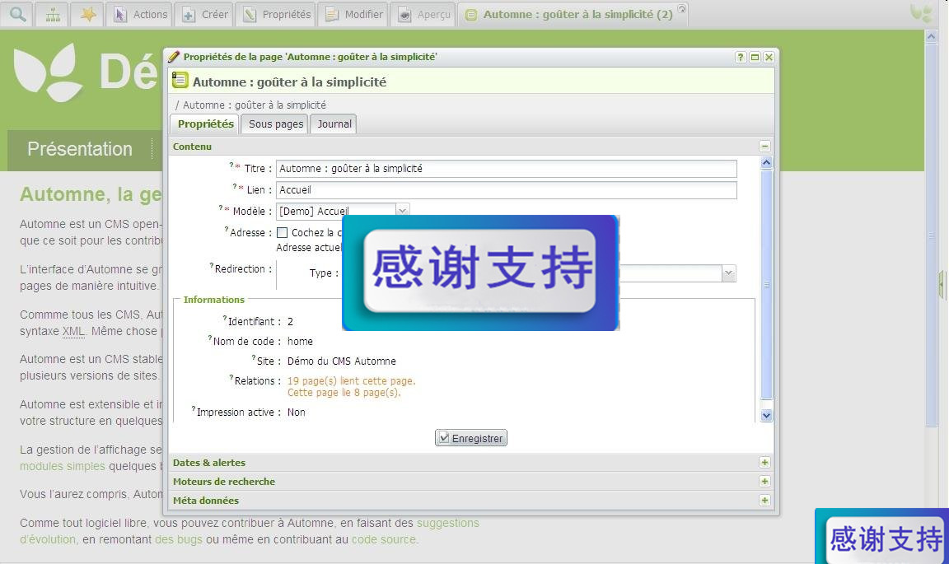The image size is (949, 564).
Task: Click the Automne leaf logo at toolbar's right end
Action: [x=923, y=13]
